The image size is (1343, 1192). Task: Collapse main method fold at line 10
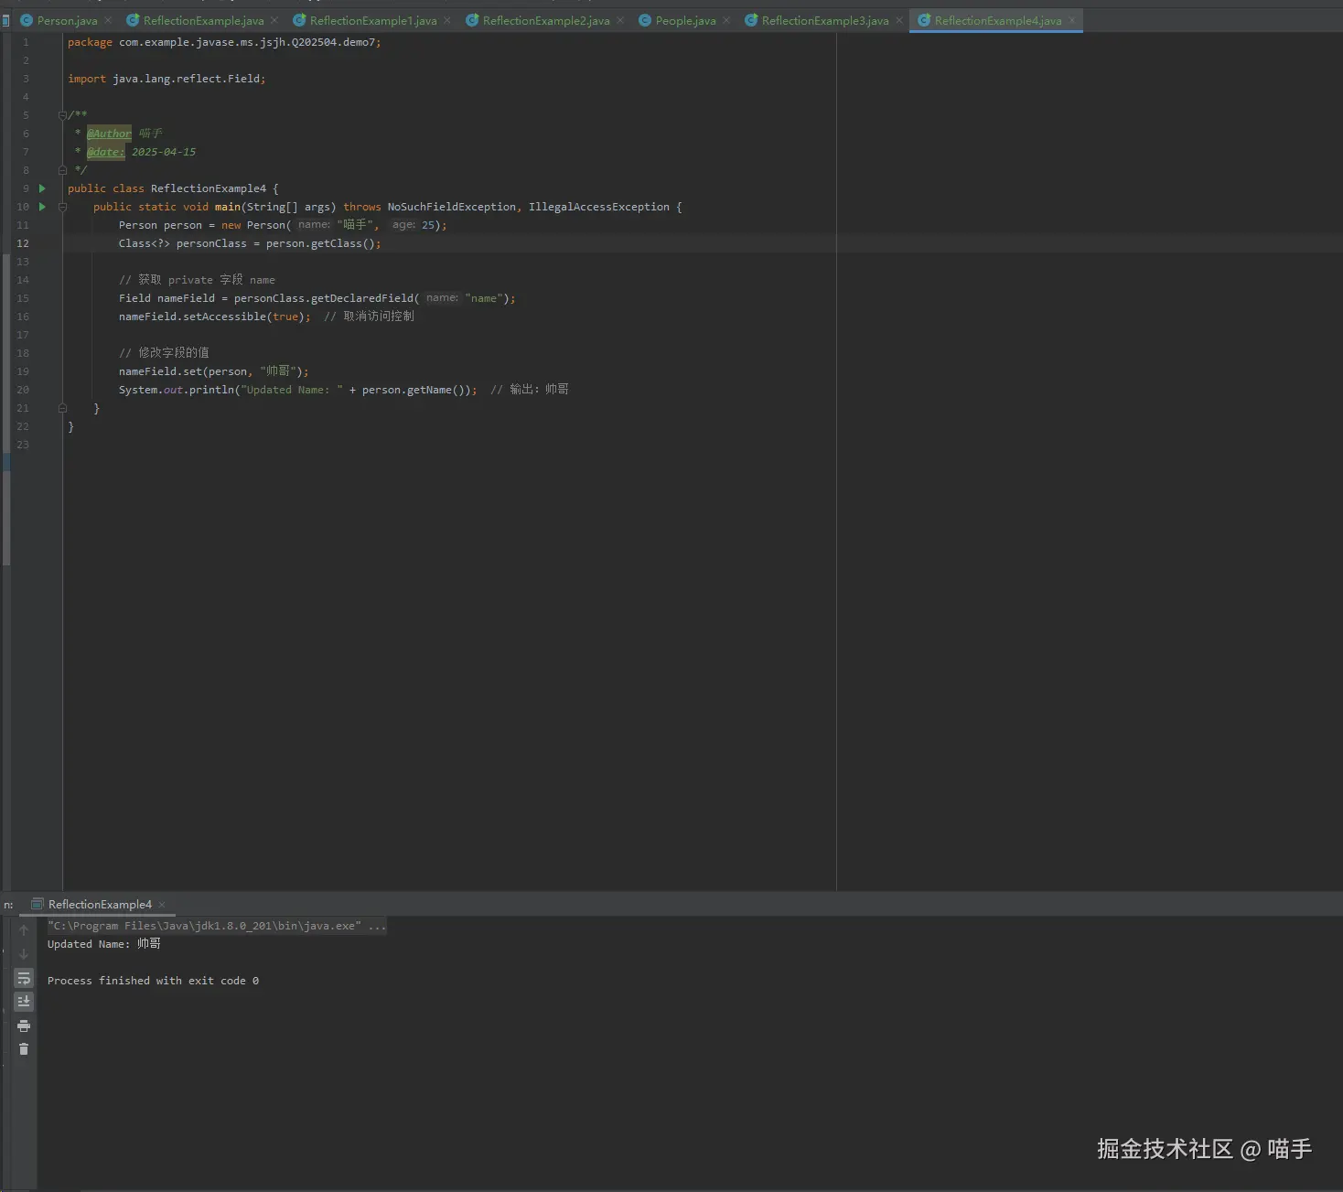[62, 207]
